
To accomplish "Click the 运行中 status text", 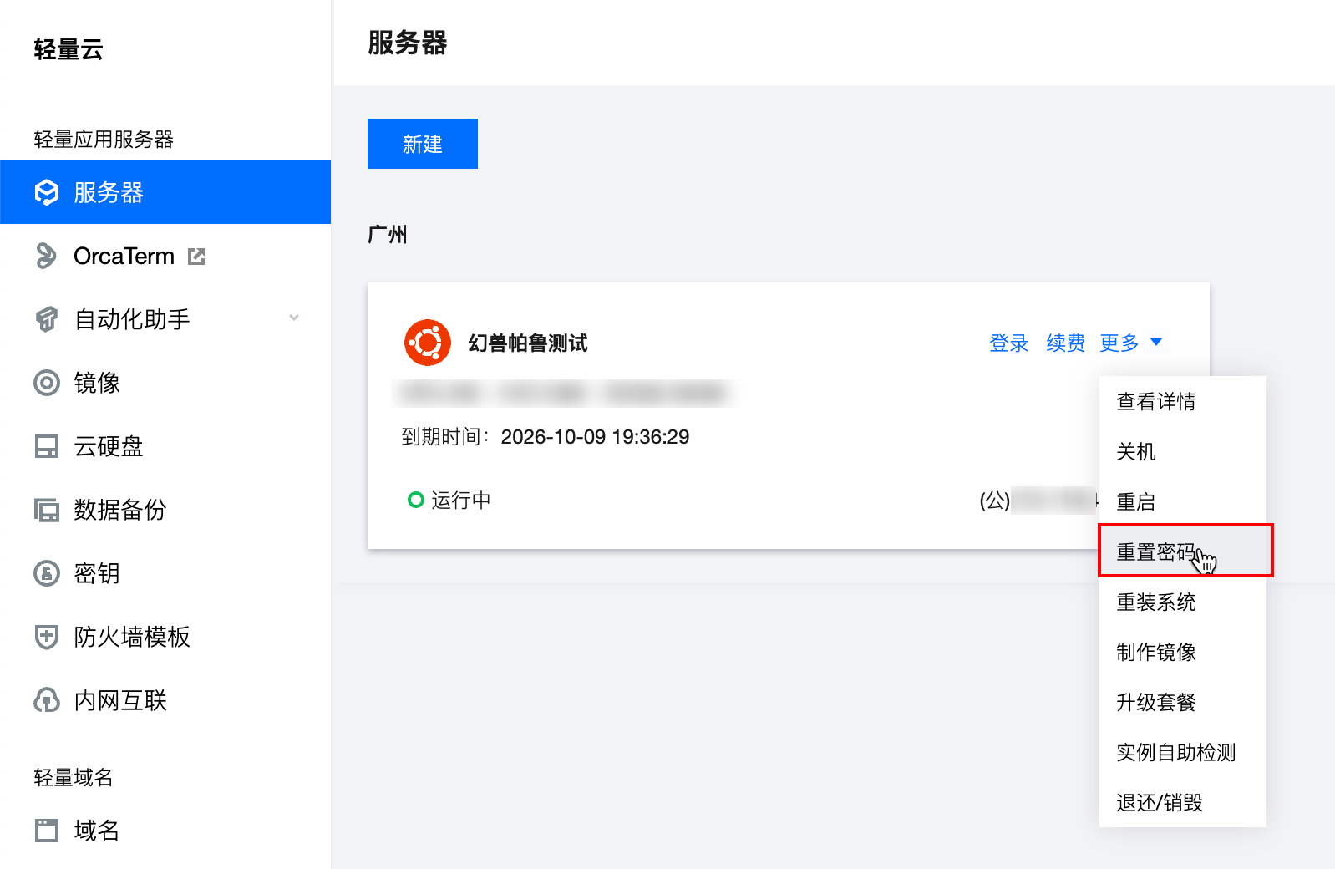I will pyautogui.click(x=461, y=500).
